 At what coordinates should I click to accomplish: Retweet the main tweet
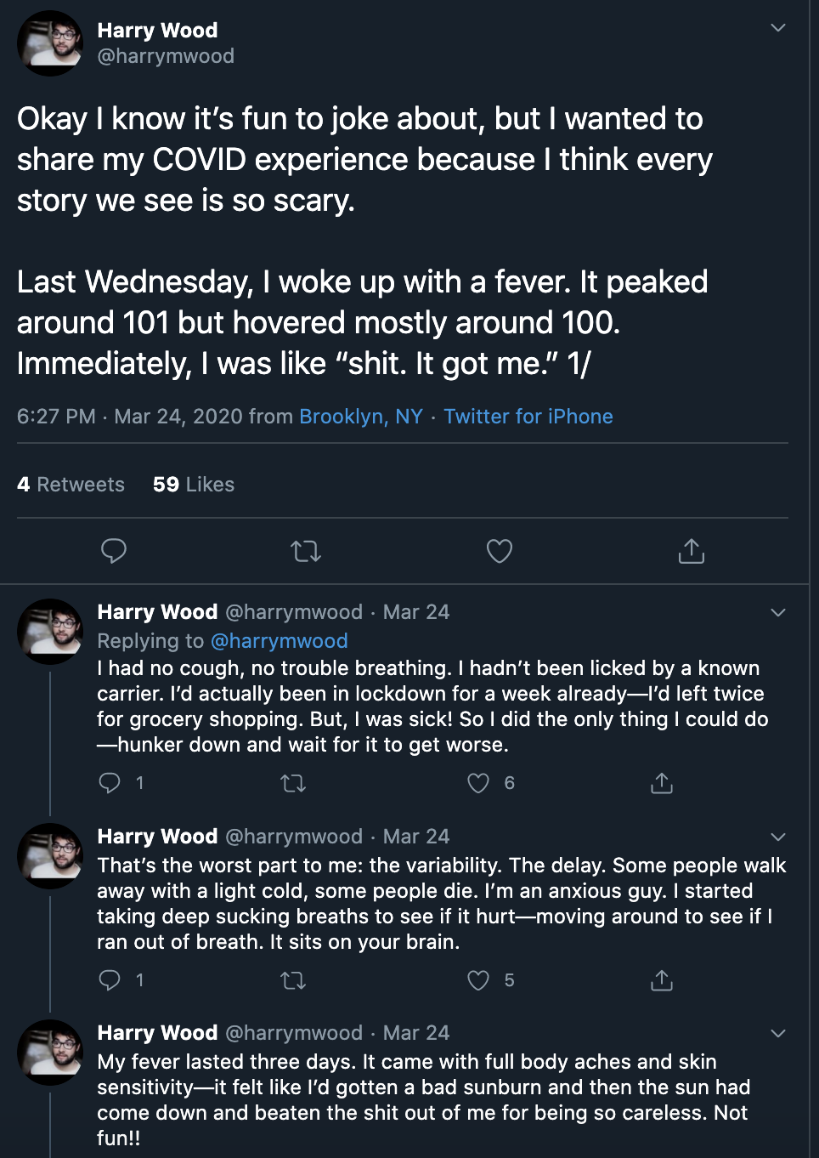tap(306, 551)
